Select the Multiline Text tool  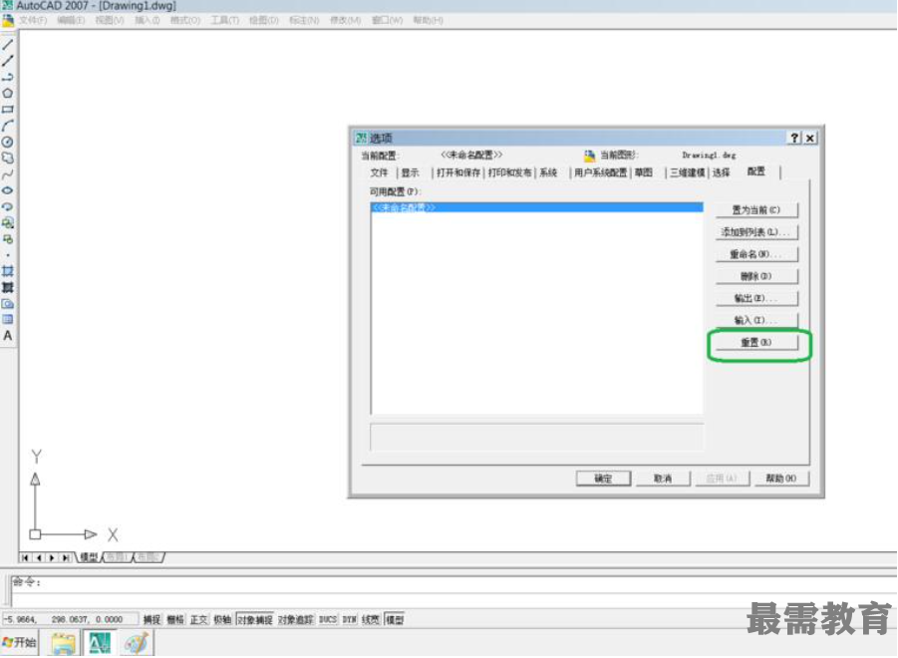[x=8, y=336]
